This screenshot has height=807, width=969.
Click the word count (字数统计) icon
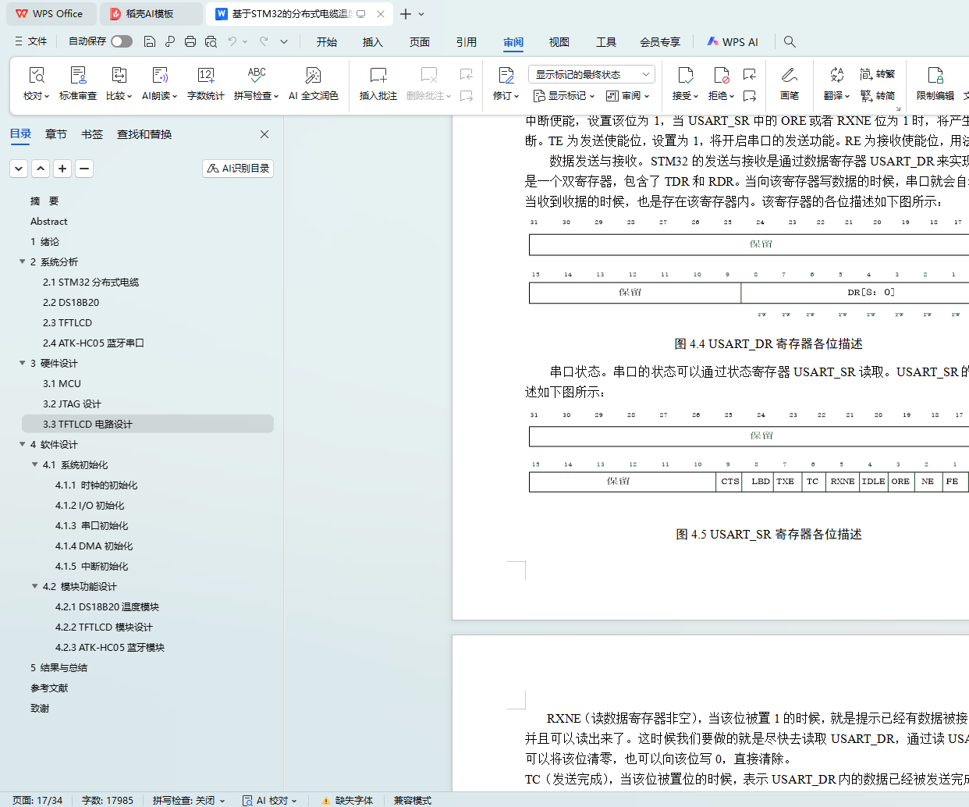click(205, 76)
